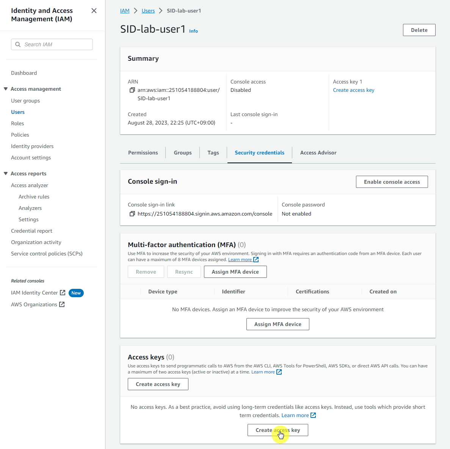This screenshot has width=450, height=449.
Task: Collapse the Access reports section
Action: pyautogui.click(x=6, y=173)
